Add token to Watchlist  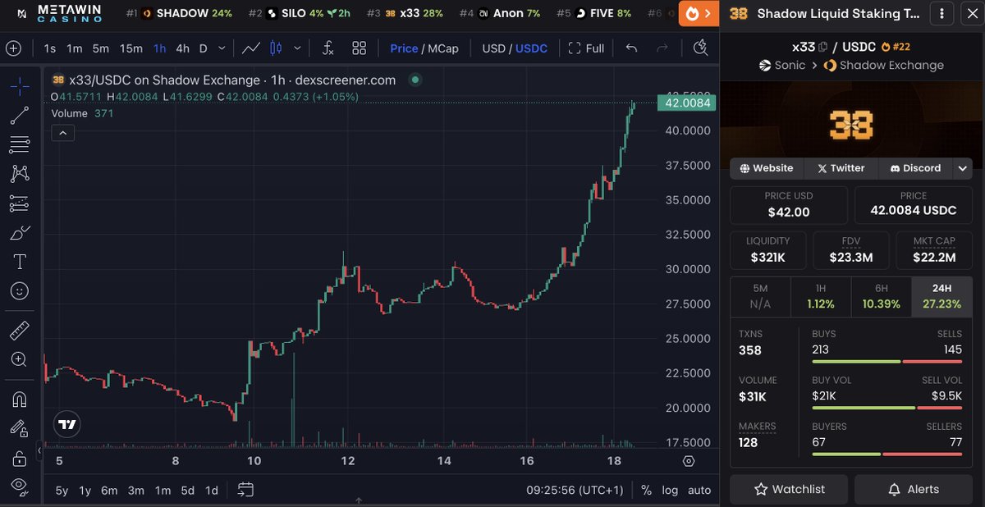pyautogui.click(x=789, y=489)
